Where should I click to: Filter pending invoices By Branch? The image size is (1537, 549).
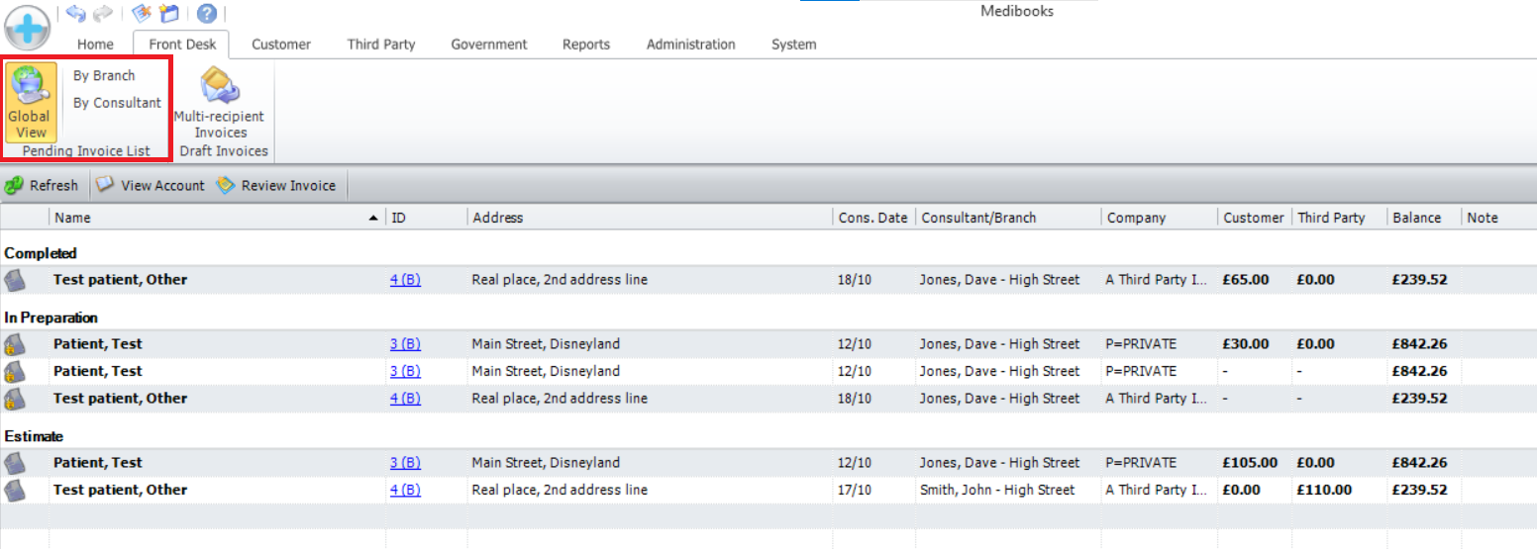104,75
